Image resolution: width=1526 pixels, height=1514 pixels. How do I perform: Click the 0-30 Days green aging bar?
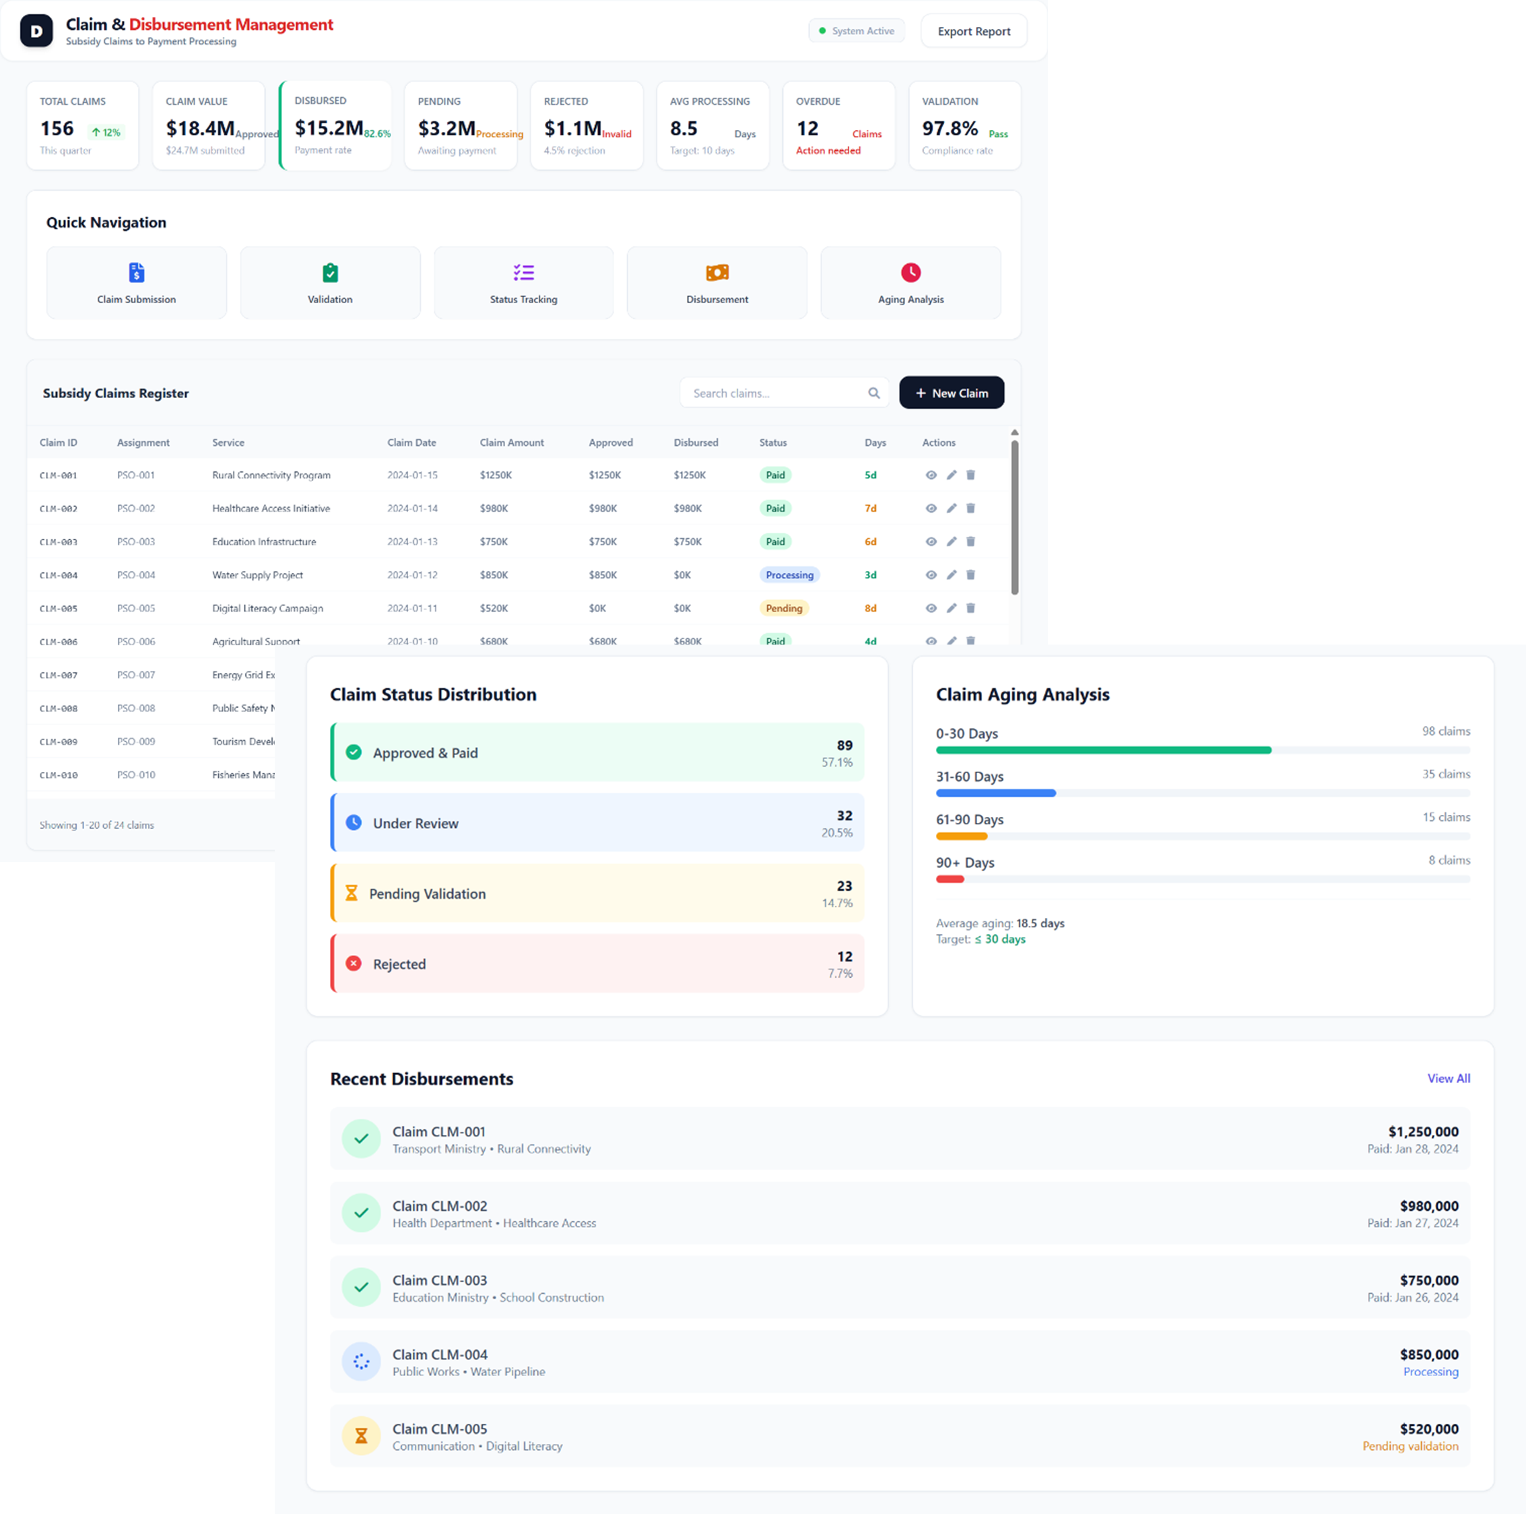click(x=1102, y=750)
